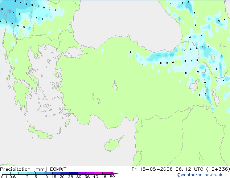Click the legend label '0.1'
The image size is (230, 178).
(4, 177)
